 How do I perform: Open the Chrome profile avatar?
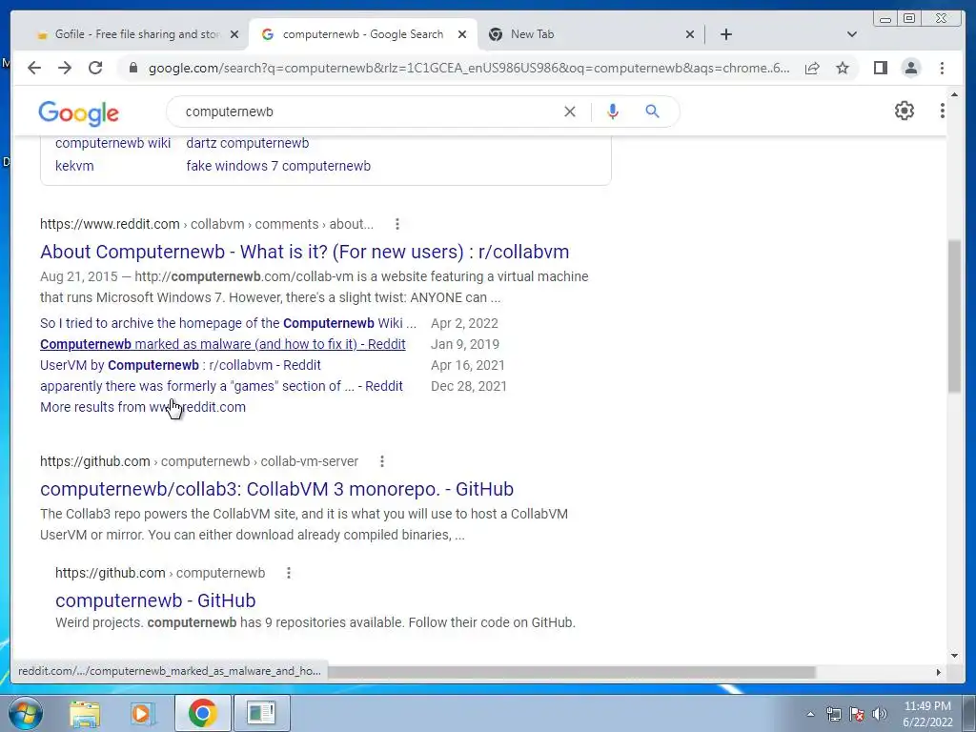coord(910,68)
